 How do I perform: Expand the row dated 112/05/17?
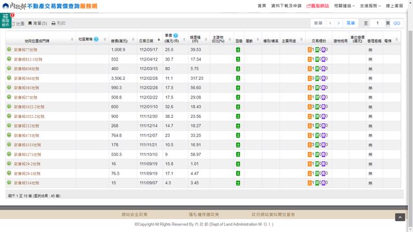(9, 50)
